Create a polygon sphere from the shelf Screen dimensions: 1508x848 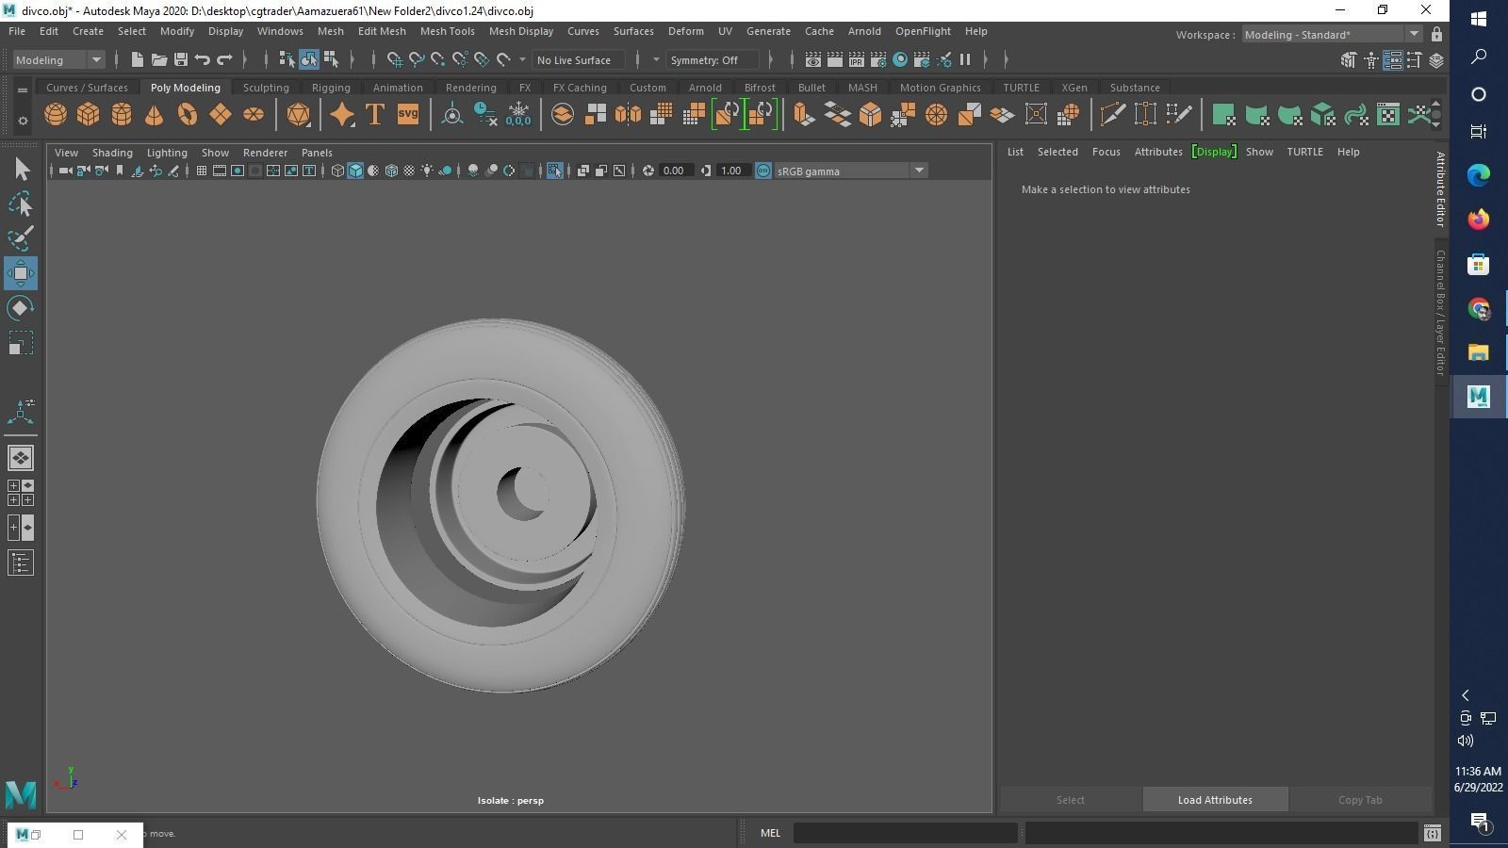(x=56, y=114)
